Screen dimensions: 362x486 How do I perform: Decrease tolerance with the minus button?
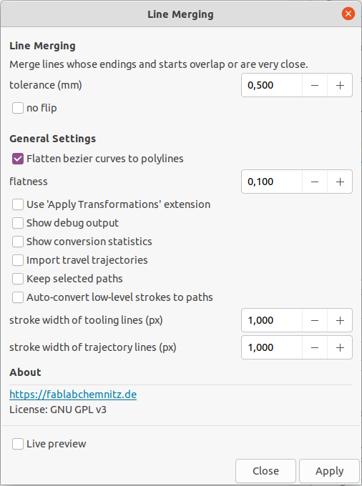click(x=315, y=85)
